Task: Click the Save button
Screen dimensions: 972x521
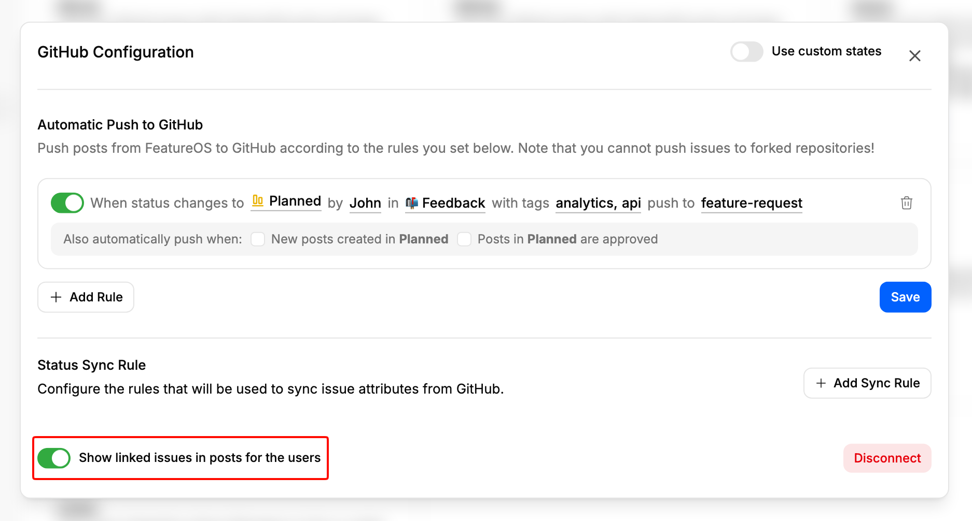Action: (905, 297)
